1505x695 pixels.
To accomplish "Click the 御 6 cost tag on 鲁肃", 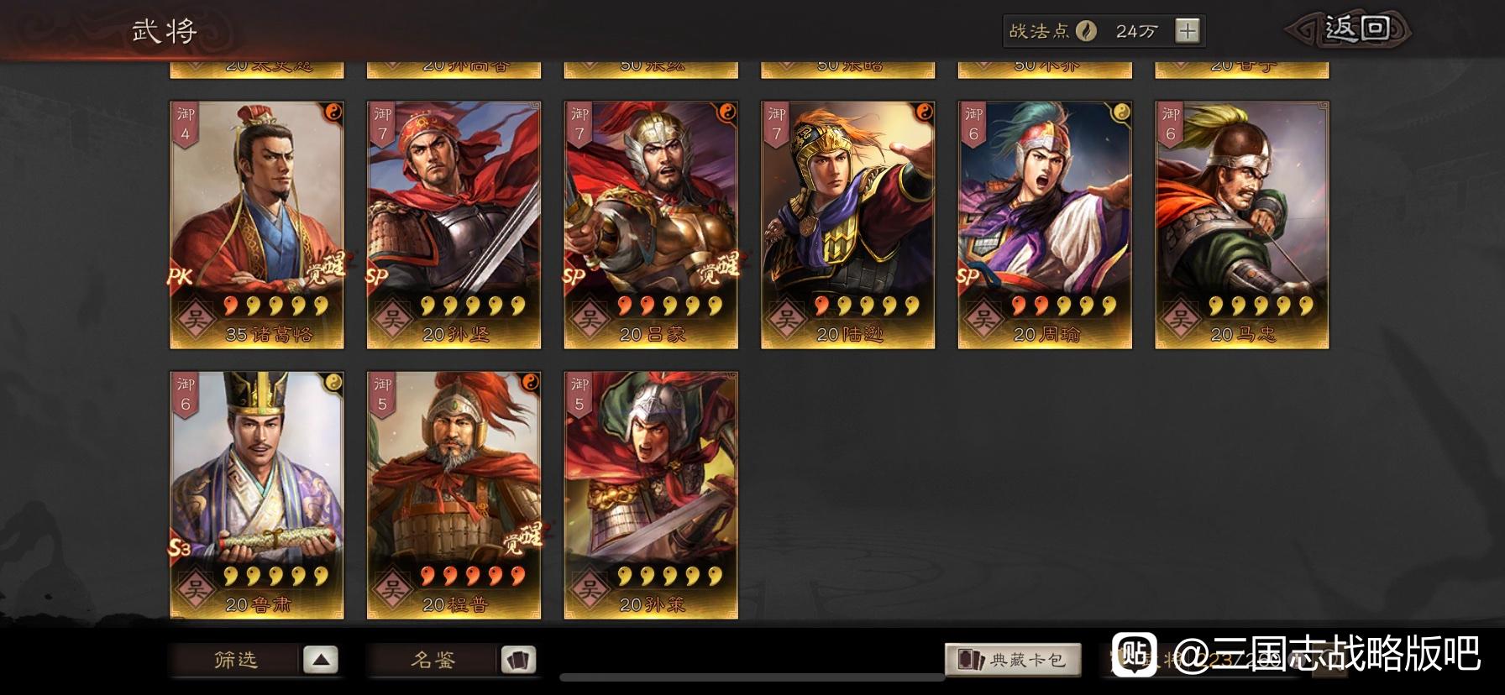I will point(186,395).
